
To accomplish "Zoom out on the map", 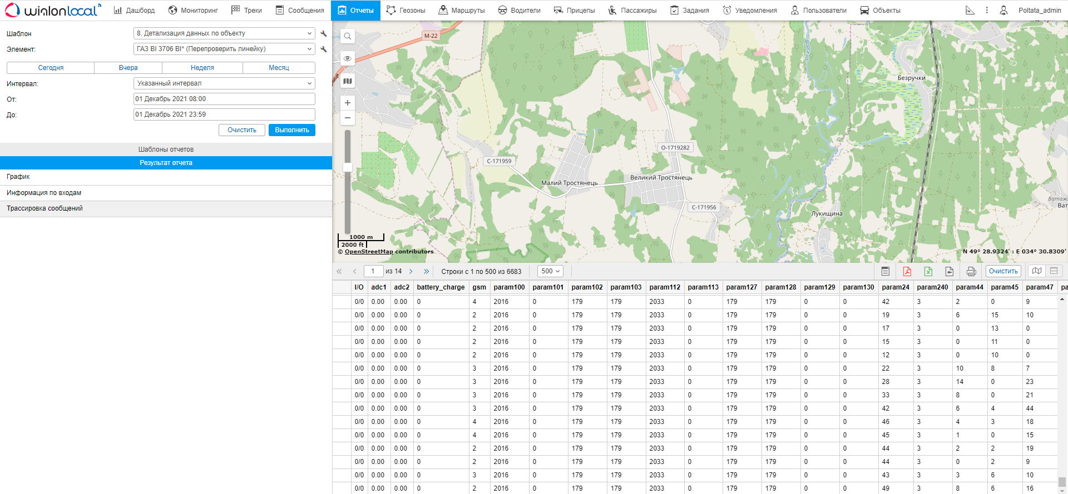I will point(348,118).
